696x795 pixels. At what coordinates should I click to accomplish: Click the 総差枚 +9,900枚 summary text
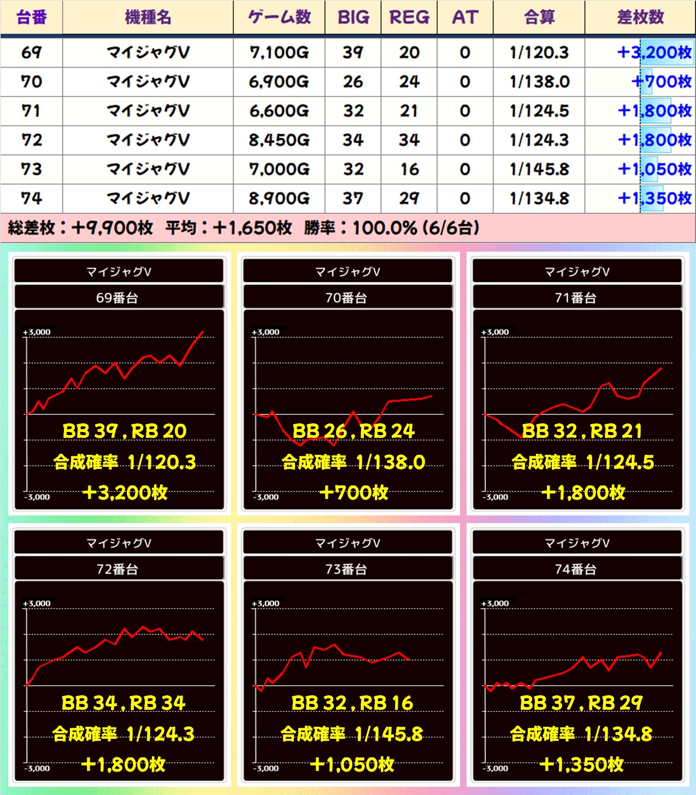tap(80, 228)
